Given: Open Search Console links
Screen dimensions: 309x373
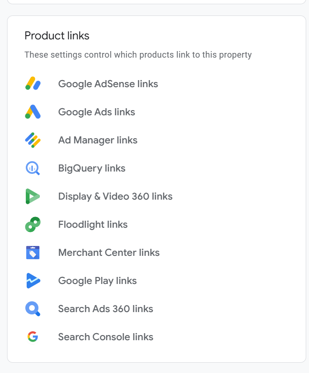Looking at the screenshot, I should coord(106,337).
